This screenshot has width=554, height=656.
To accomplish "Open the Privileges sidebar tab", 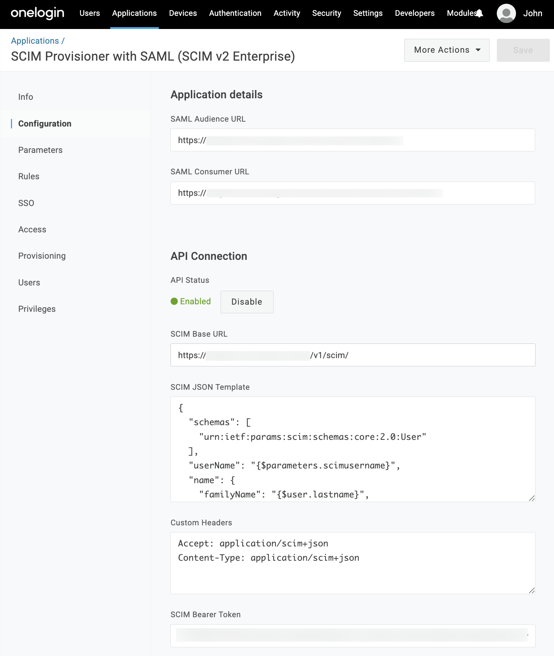I will coord(37,309).
